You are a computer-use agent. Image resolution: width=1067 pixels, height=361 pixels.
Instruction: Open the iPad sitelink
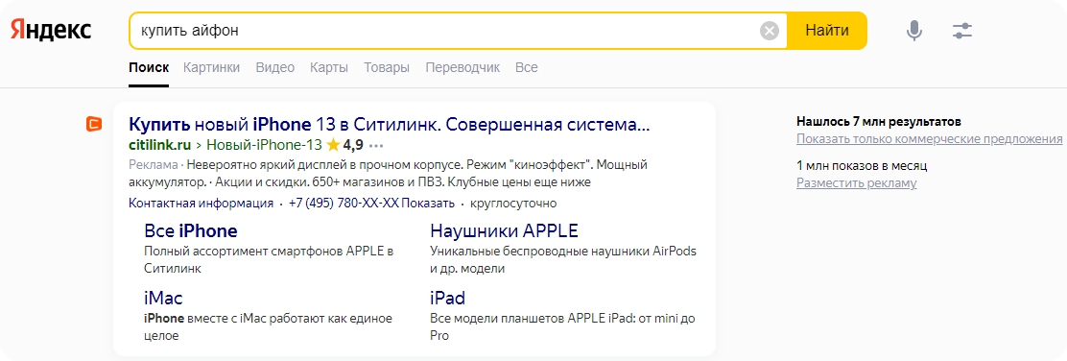pyautogui.click(x=448, y=298)
